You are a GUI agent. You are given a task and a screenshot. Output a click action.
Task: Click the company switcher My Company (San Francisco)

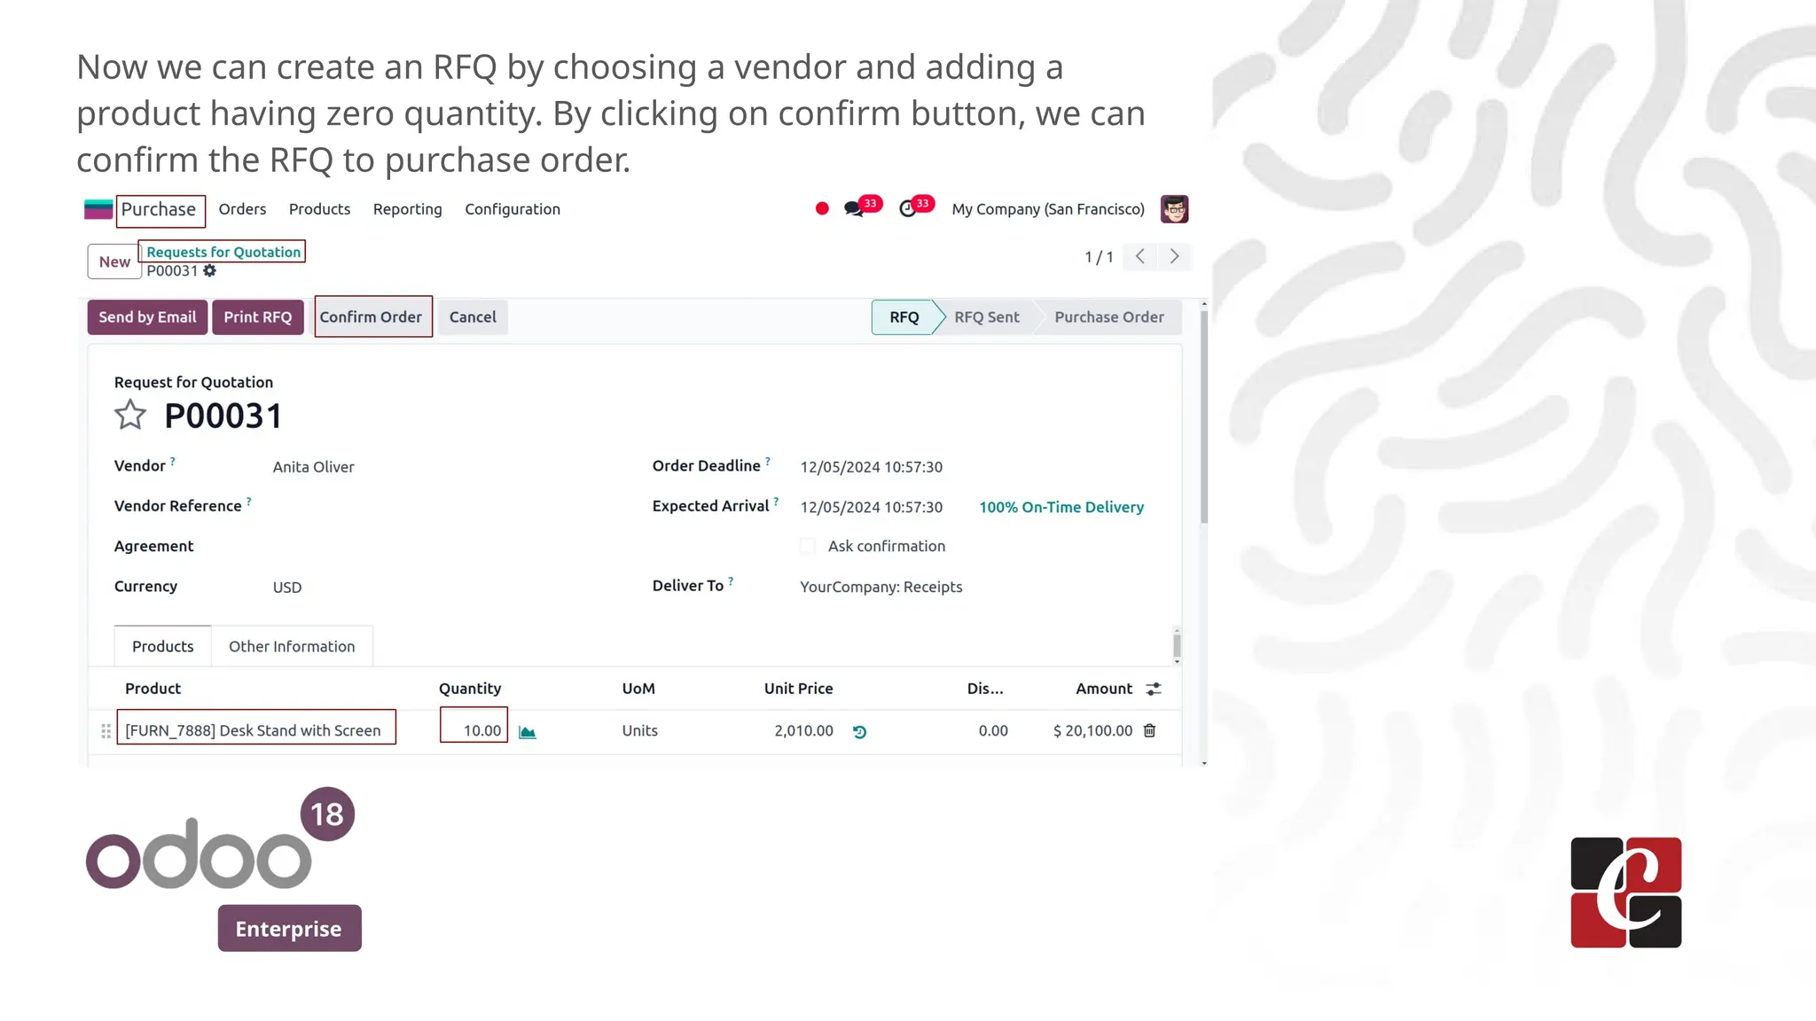(x=1048, y=209)
